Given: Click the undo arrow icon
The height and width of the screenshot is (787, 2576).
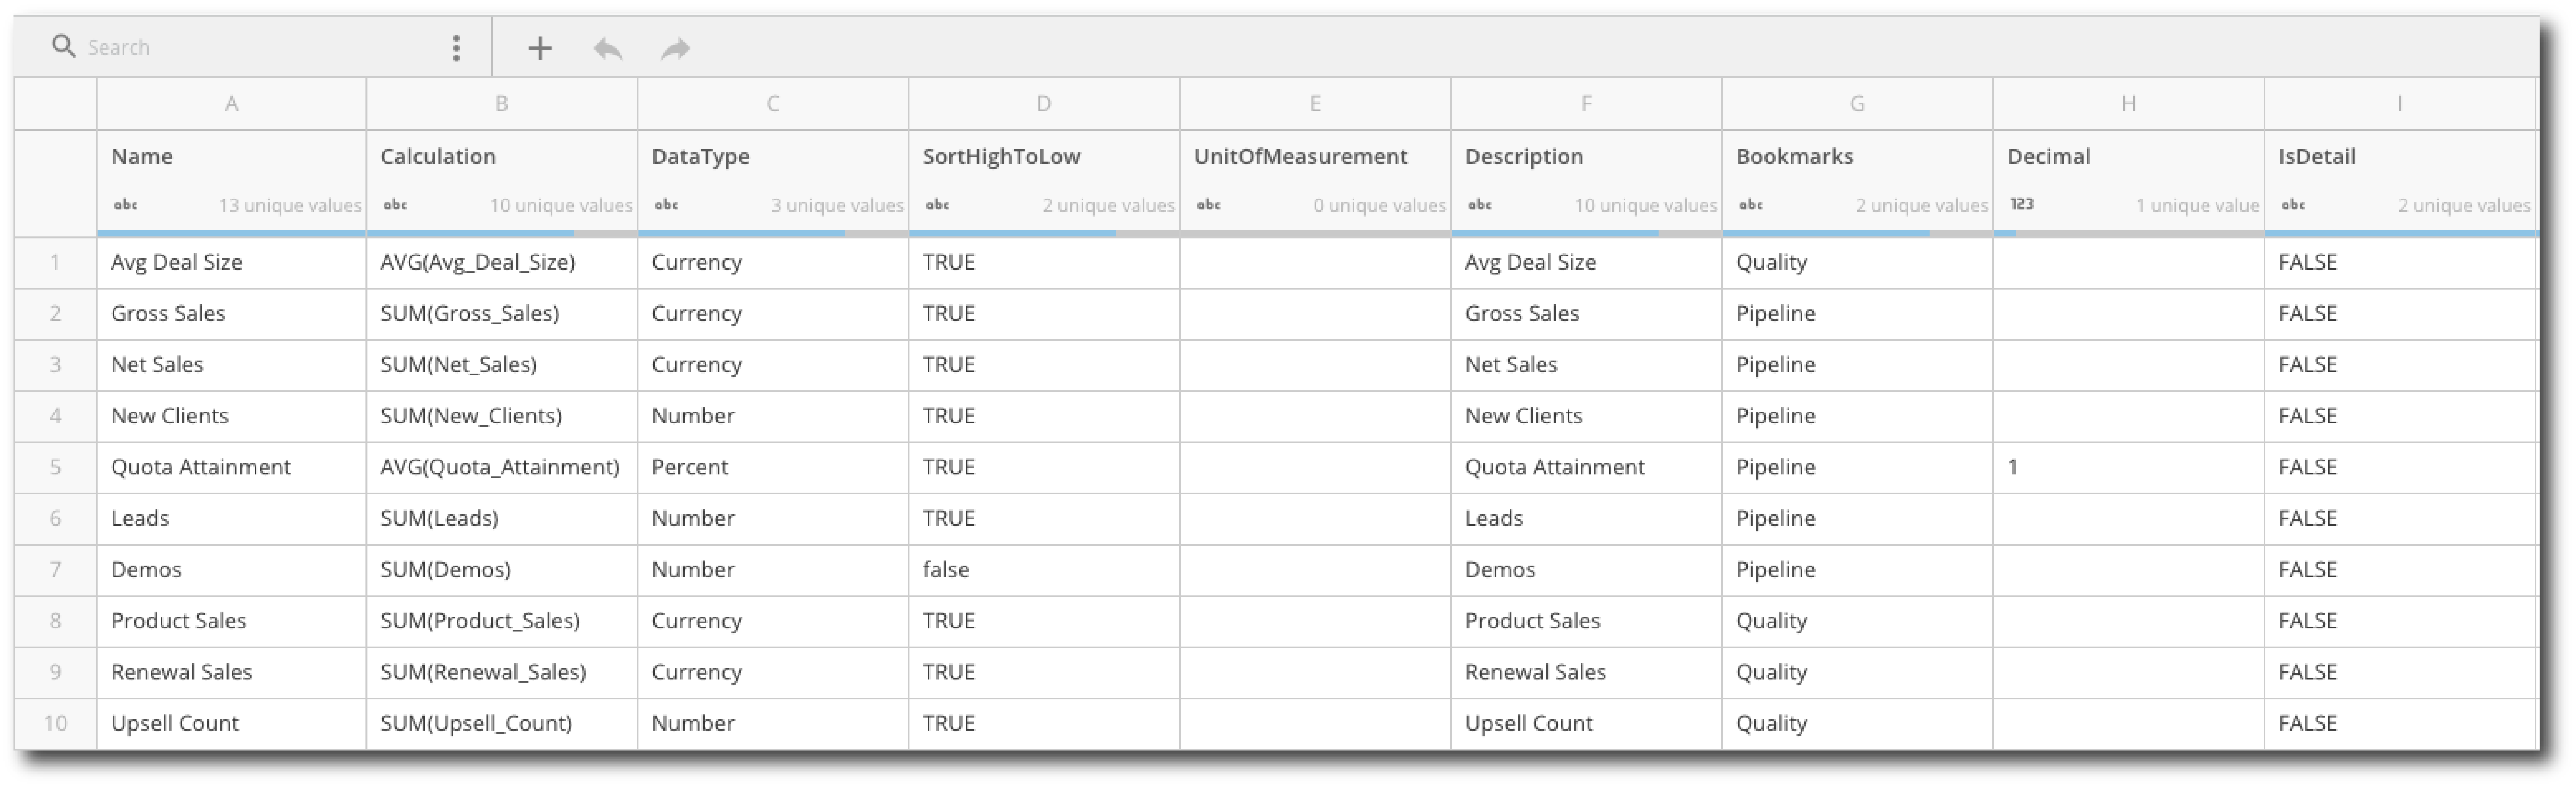Looking at the screenshot, I should pyautogui.click(x=608, y=48).
